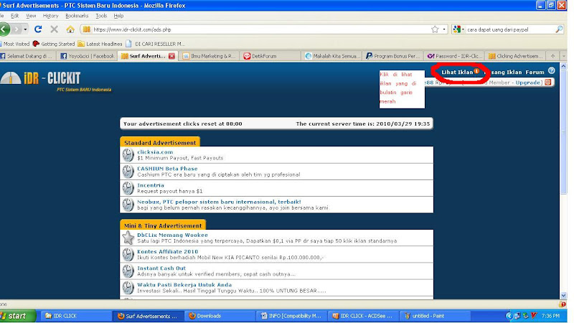574x323 pixels.
Task: Open the untitled - Paint taskbar window
Action: [x=436, y=316]
